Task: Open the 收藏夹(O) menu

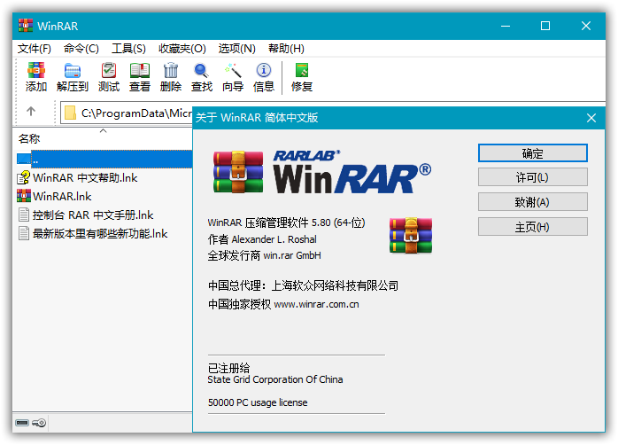Action: (x=182, y=49)
